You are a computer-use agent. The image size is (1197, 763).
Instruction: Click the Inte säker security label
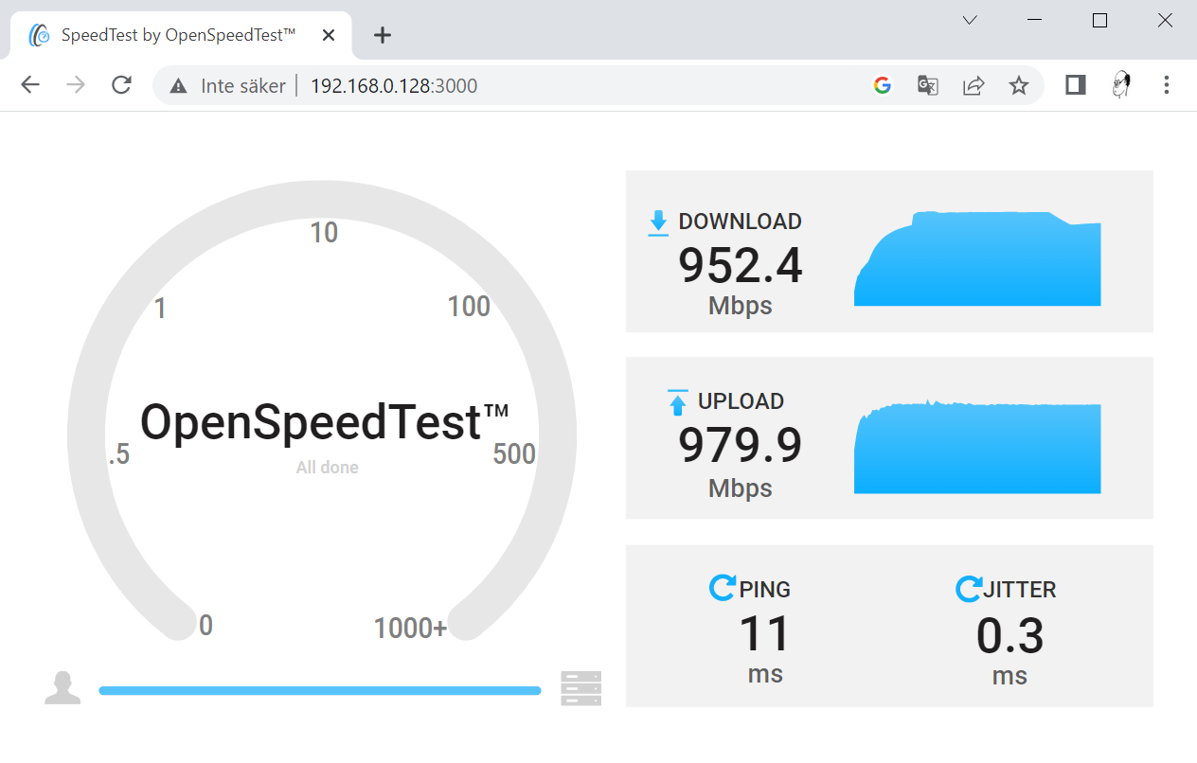(x=243, y=86)
